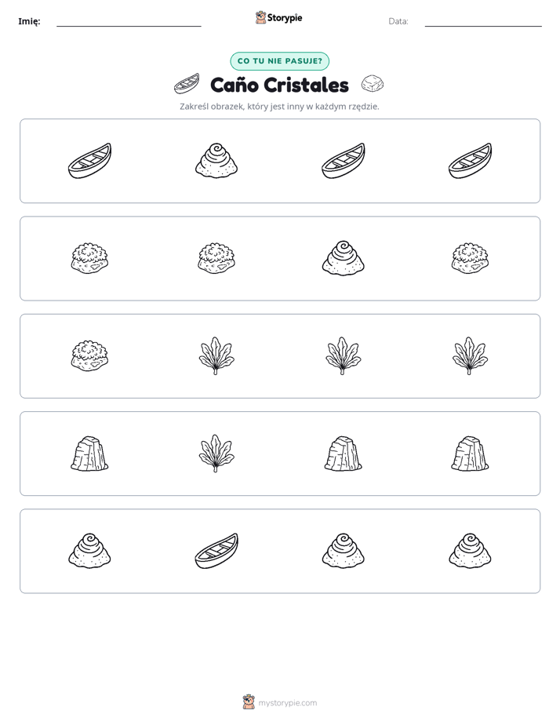
Task: Click the canoe icon beside the title
Action: [187, 84]
